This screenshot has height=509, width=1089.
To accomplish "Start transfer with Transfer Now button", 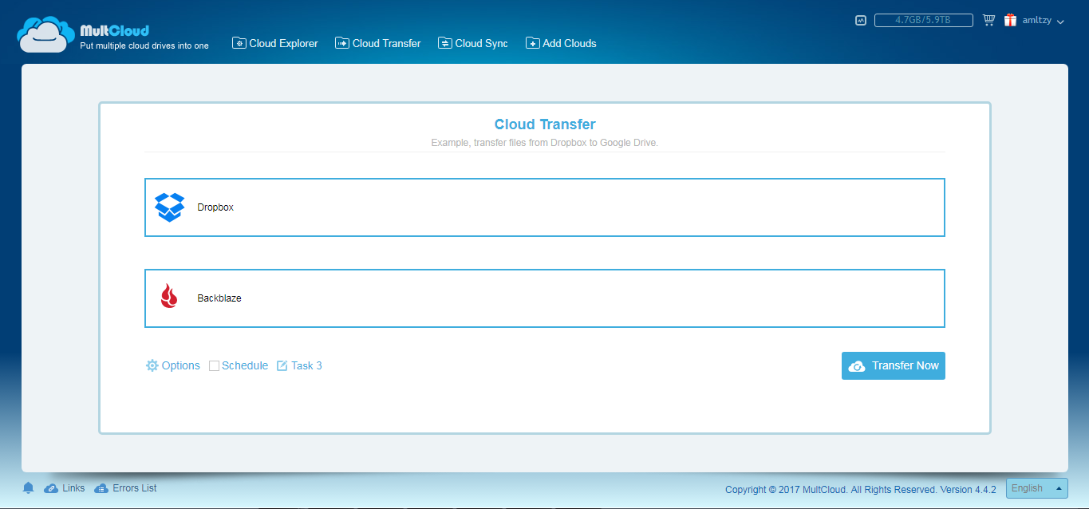I will click(894, 365).
